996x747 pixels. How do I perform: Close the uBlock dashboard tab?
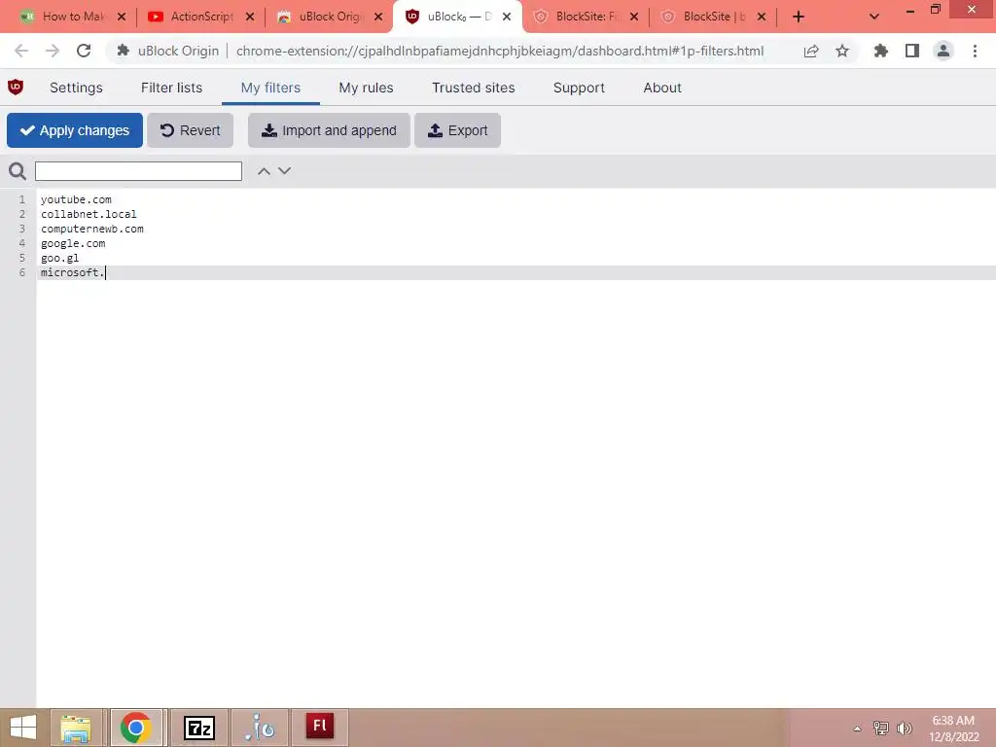pos(507,18)
